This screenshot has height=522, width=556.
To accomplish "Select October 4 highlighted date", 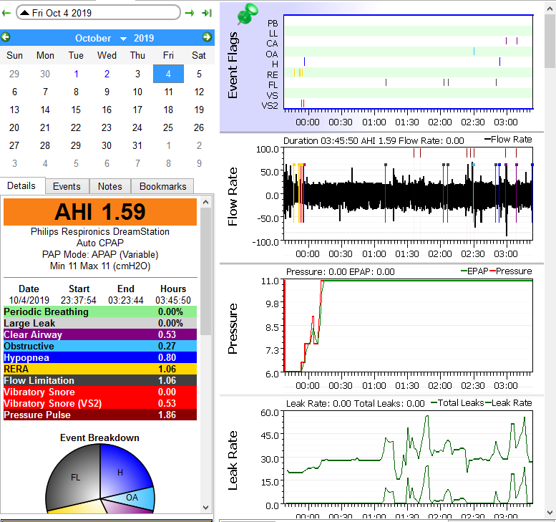I will [168, 74].
